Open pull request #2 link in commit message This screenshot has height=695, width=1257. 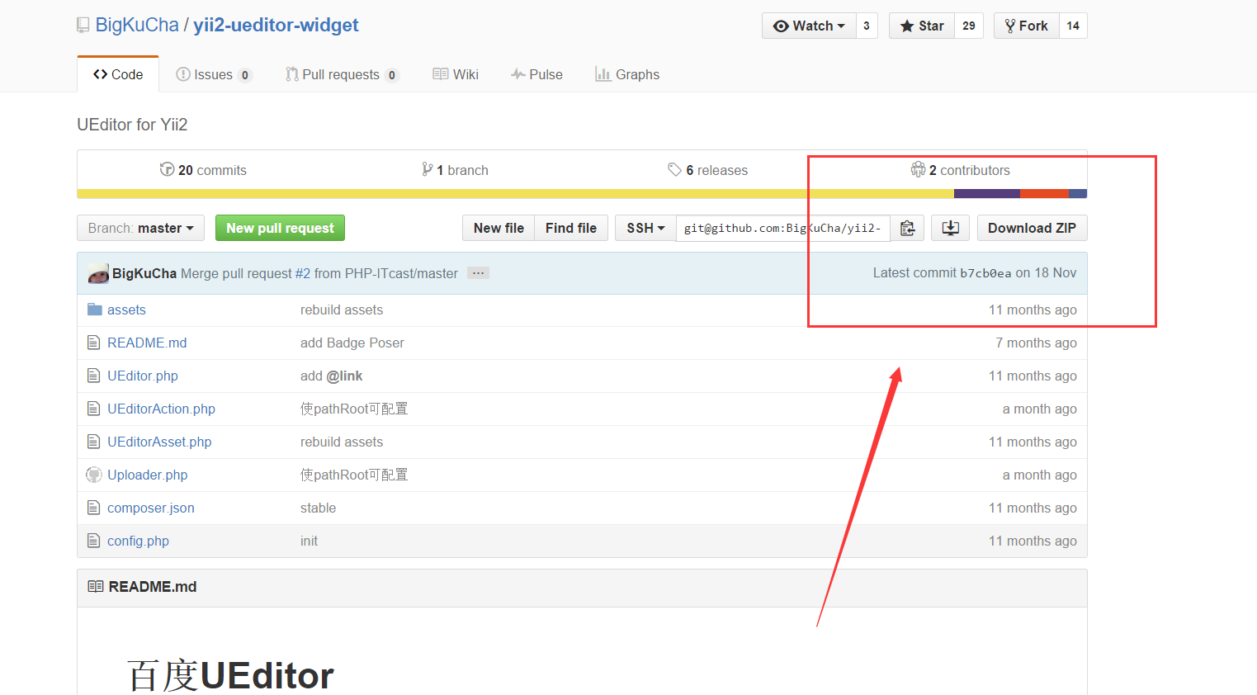pyautogui.click(x=303, y=273)
